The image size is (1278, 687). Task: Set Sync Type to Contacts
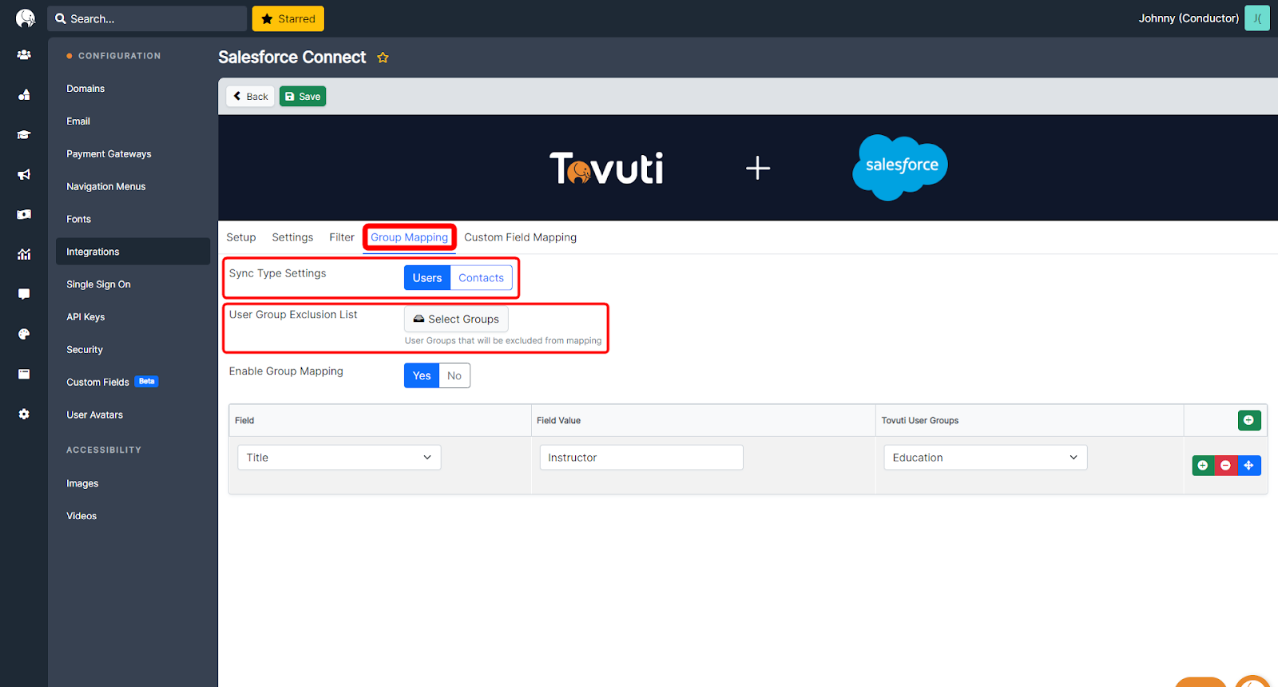coord(481,278)
